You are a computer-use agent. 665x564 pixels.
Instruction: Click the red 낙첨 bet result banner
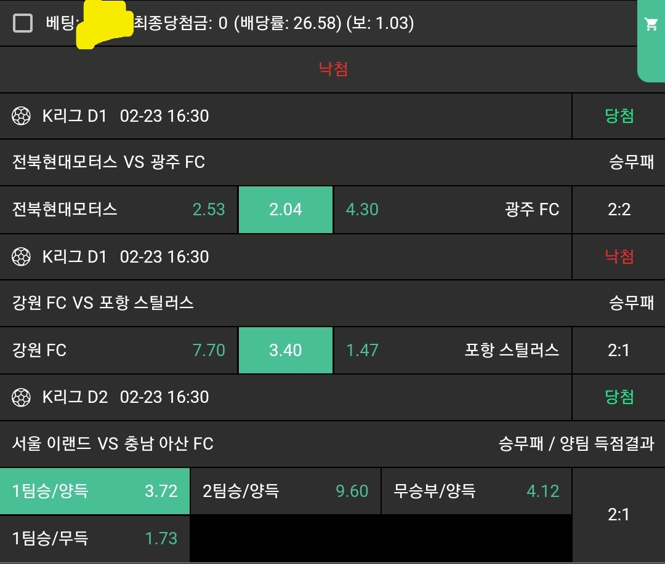[333, 69]
